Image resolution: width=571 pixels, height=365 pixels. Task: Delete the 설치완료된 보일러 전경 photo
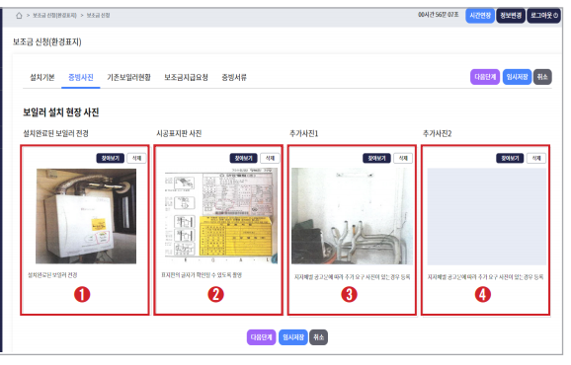tap(136, 158)
